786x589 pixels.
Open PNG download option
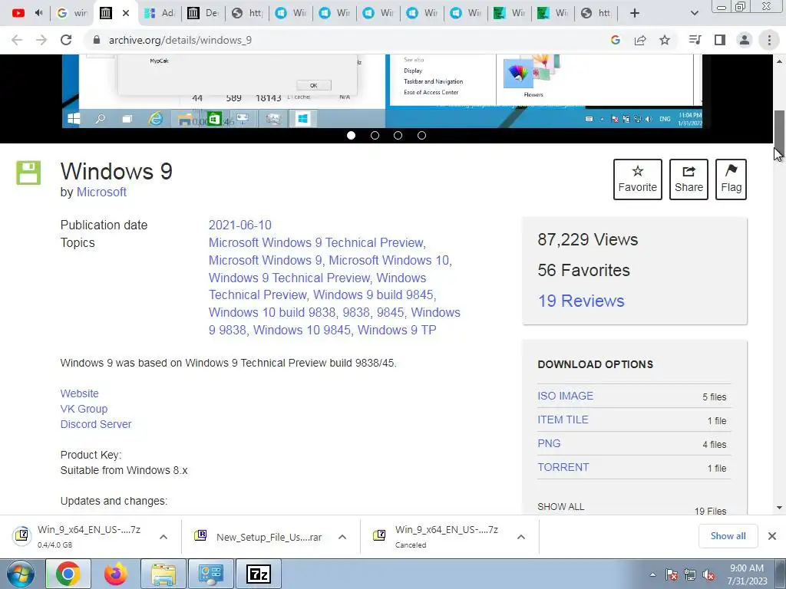(x=549, y=443)
